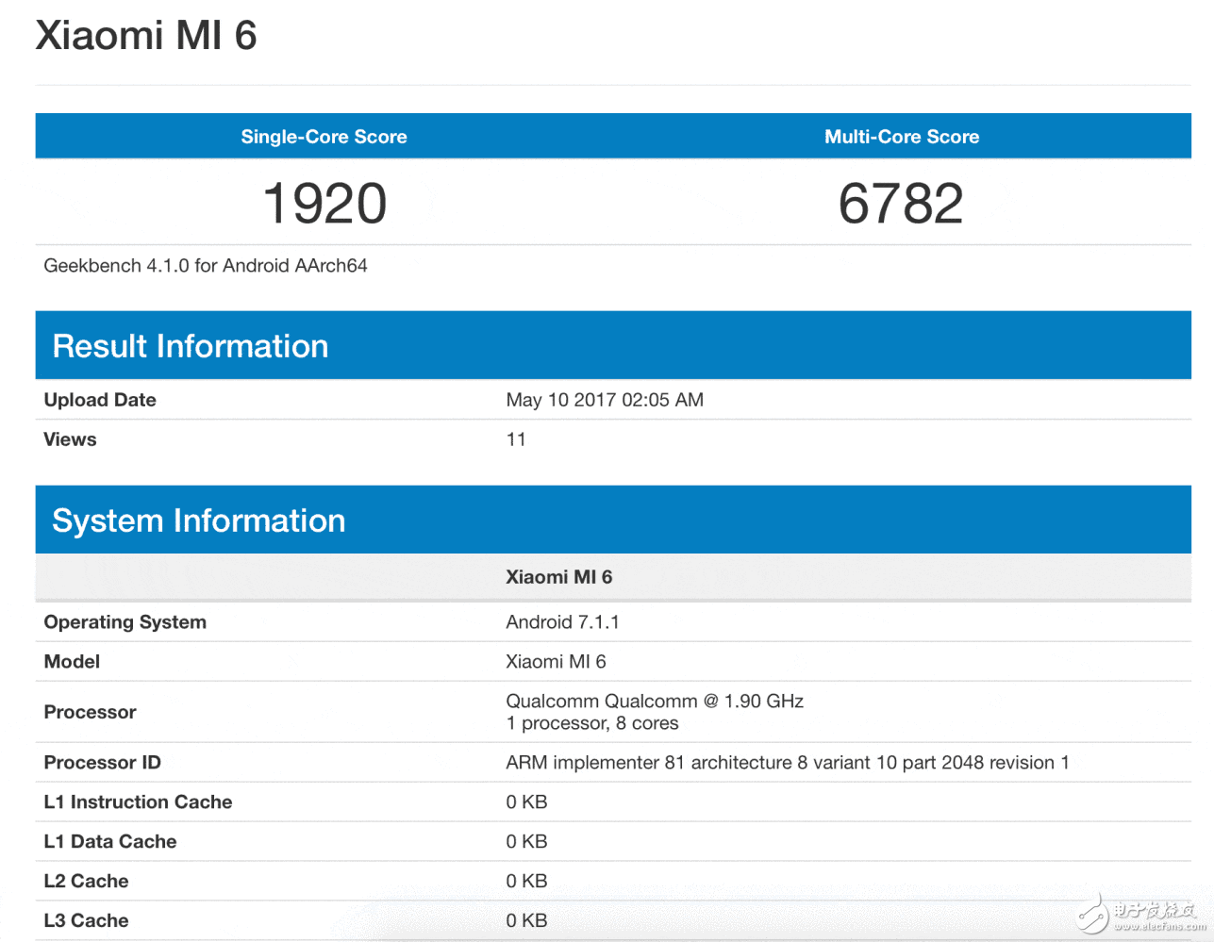The height and width of the screenshot is (942, 1214).
Task: Click the System Information section header
Action: pyautogui.click(x=199, y=521)
